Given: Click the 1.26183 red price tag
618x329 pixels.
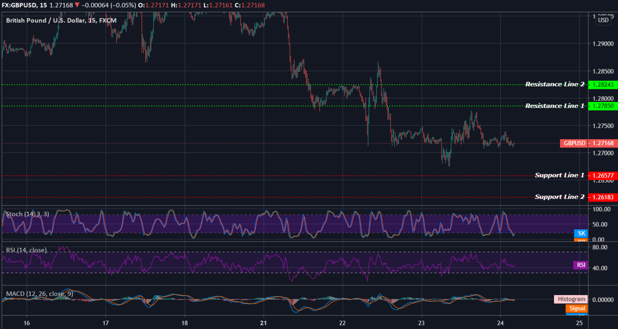Looking at the screenshot, I should pos(603,197).
